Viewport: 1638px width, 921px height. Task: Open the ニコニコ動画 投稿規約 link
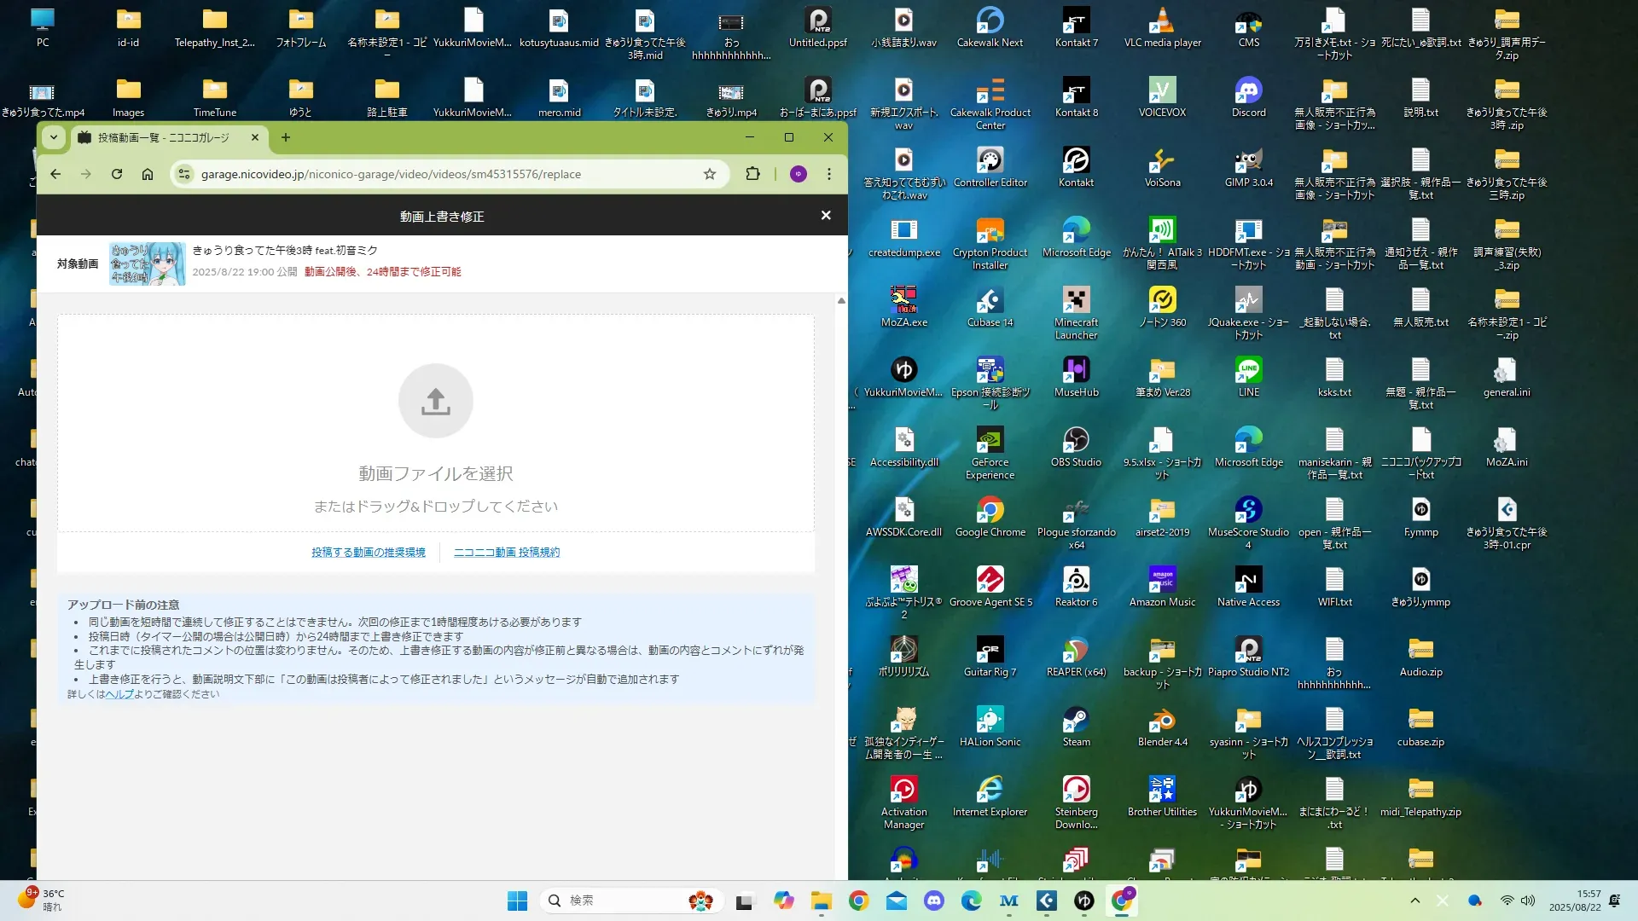[507, 553]
